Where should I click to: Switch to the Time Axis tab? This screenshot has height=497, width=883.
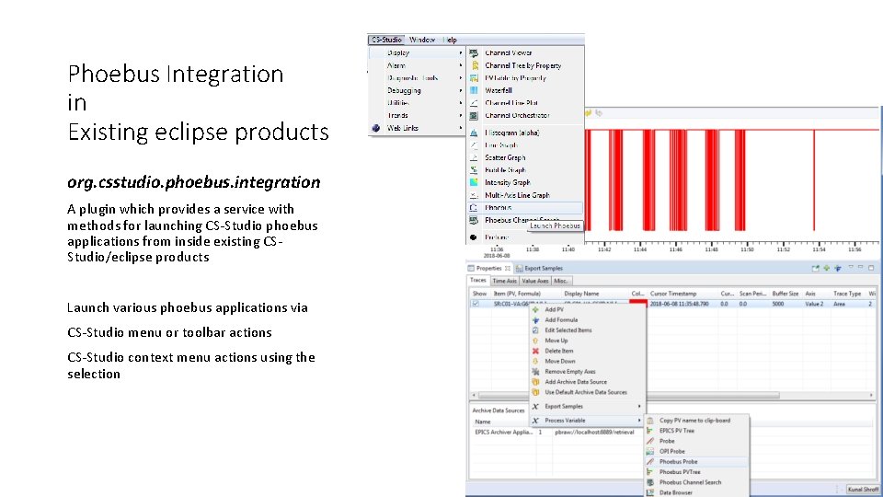point(504,281)
